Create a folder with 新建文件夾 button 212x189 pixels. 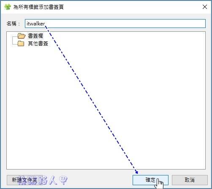tap(24, 180)
